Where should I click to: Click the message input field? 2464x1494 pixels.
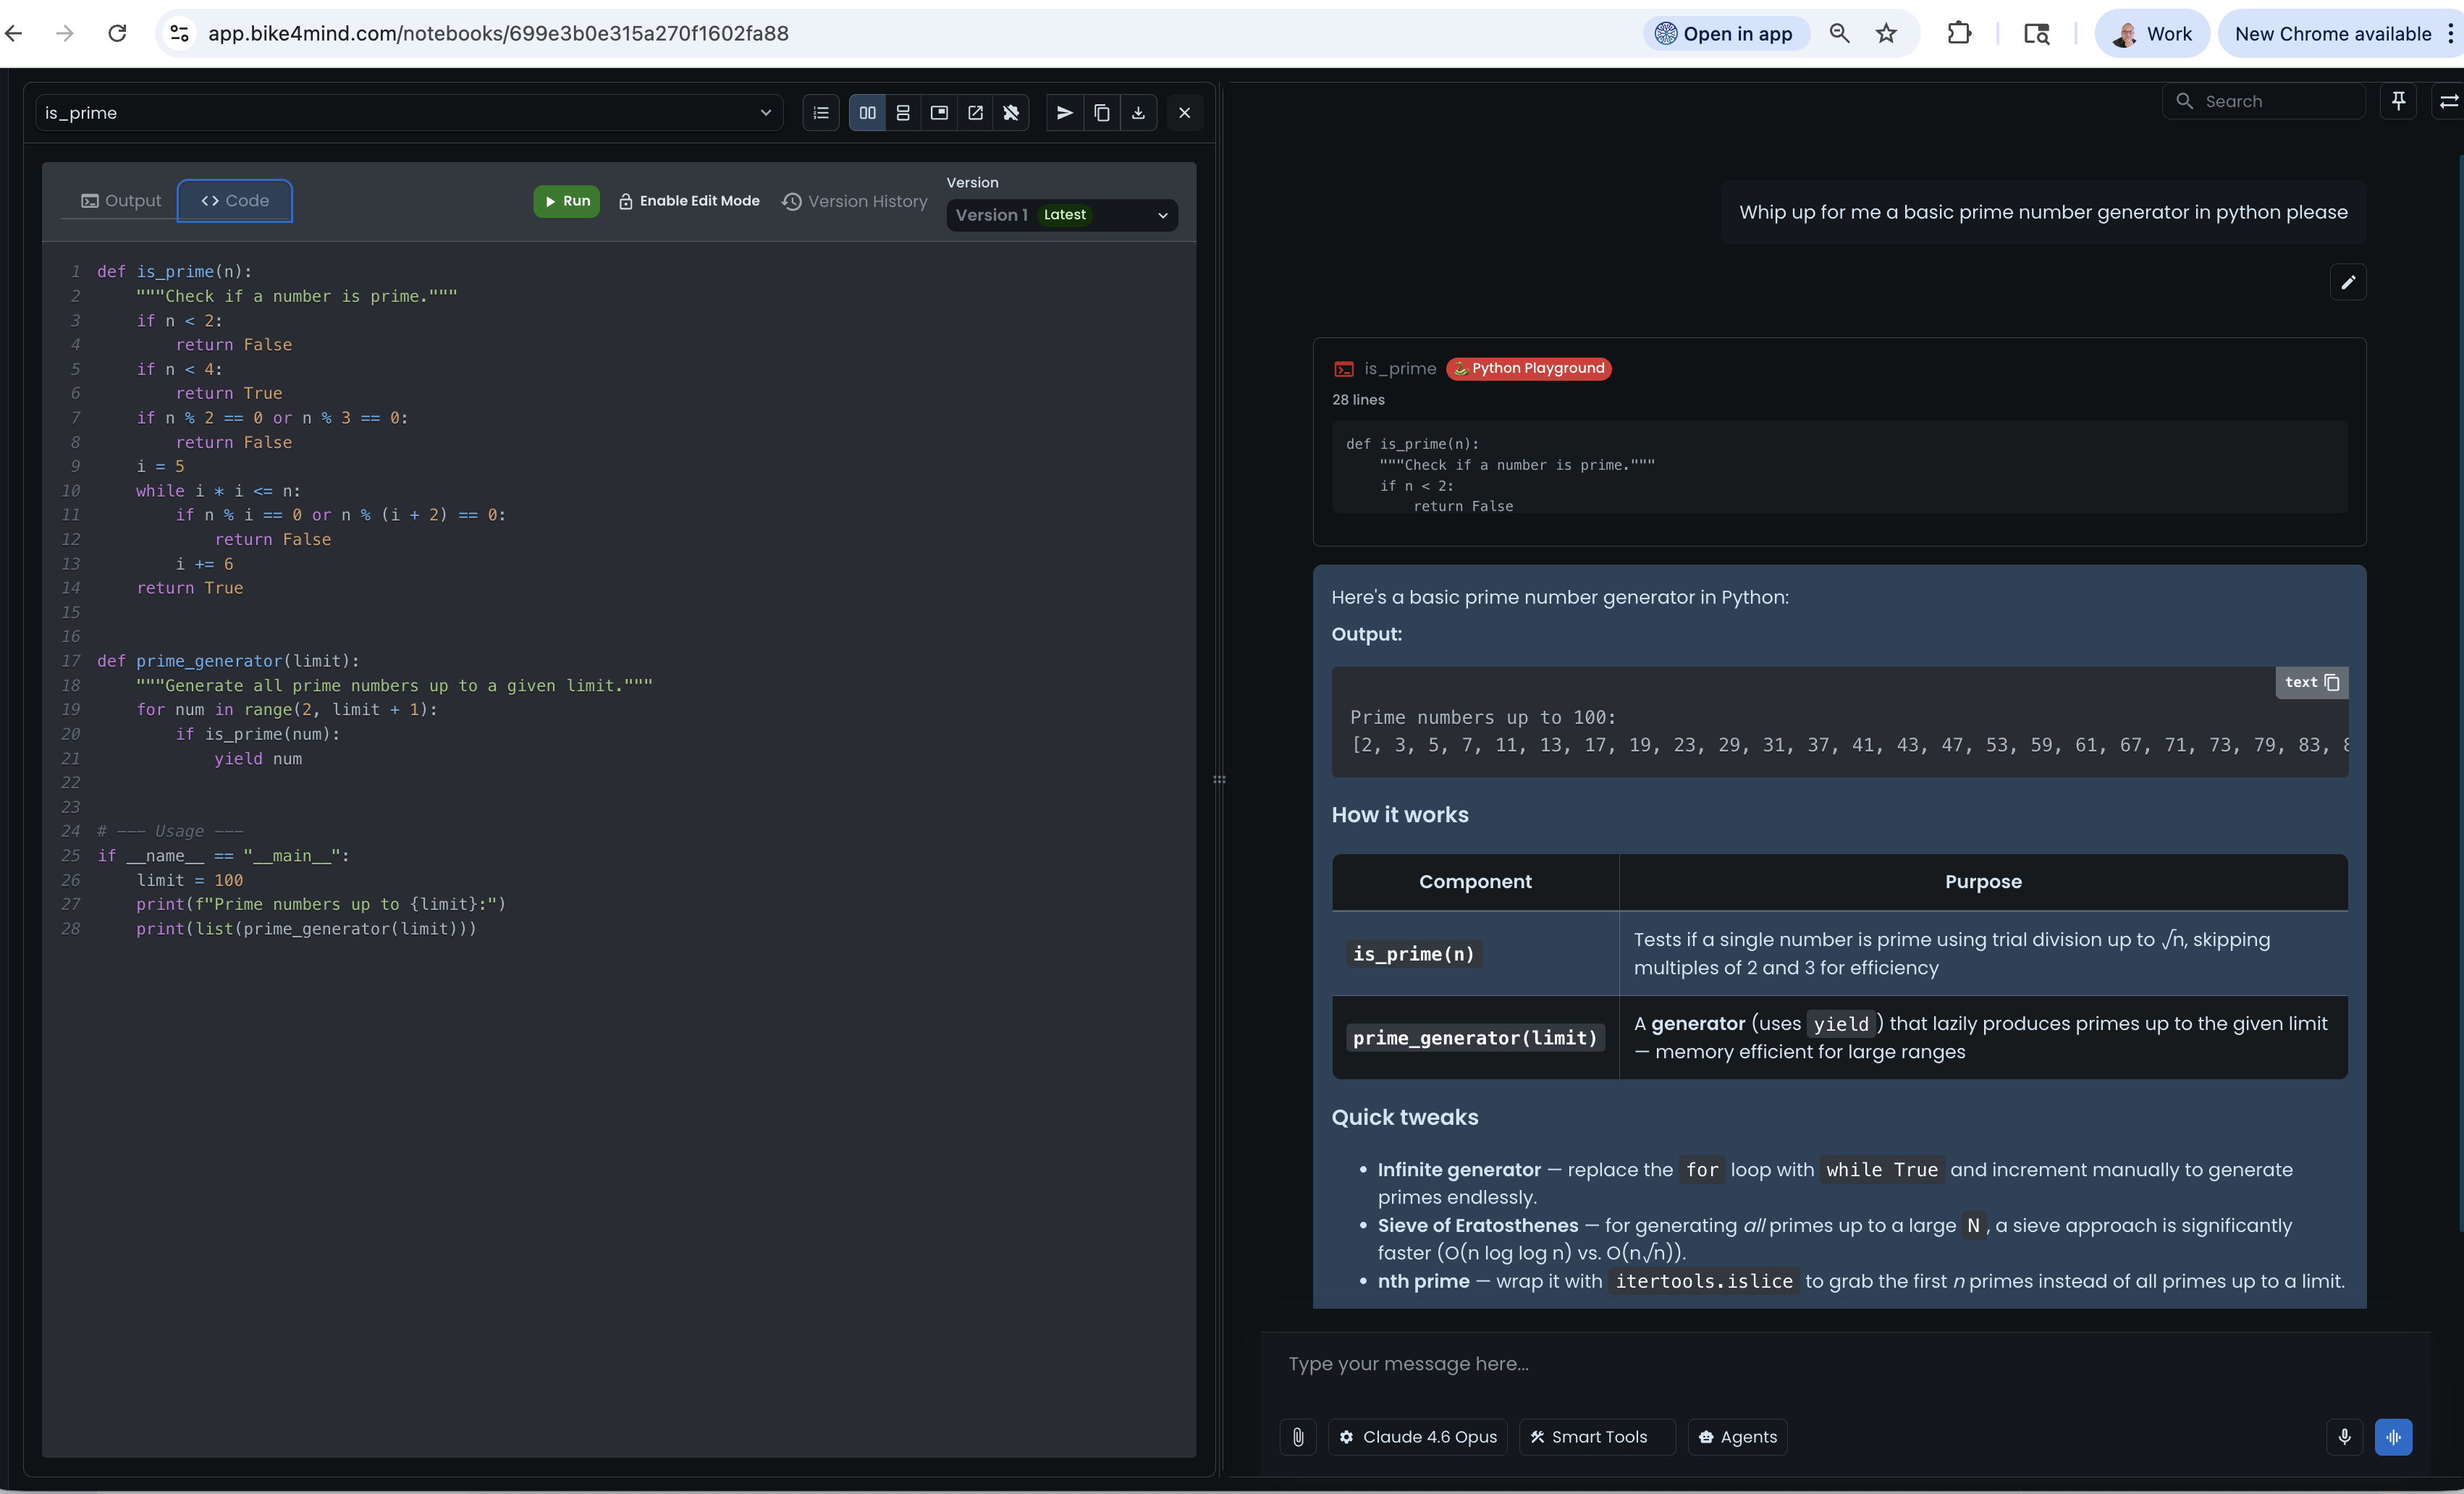tap(1700, 1363)
